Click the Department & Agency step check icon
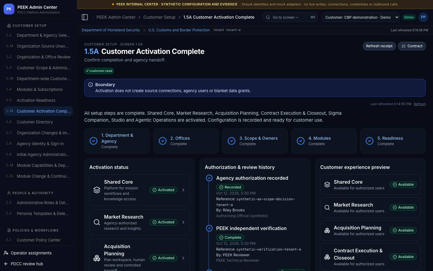 click(94, 141)
